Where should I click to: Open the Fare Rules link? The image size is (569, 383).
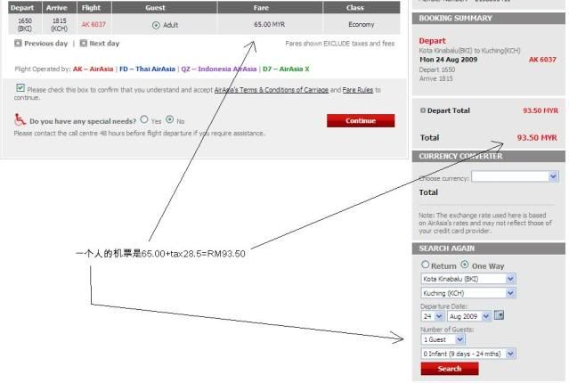pos(358,90)
